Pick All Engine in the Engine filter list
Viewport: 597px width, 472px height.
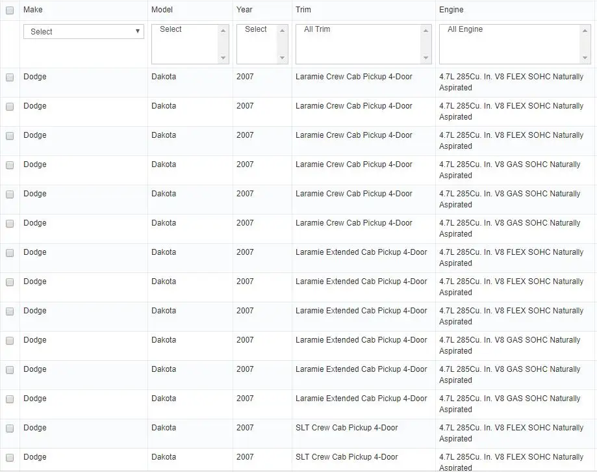tap(465, 29)
